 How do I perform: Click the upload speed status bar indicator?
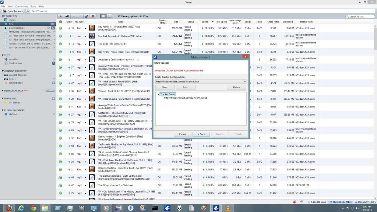coord(365,202)
